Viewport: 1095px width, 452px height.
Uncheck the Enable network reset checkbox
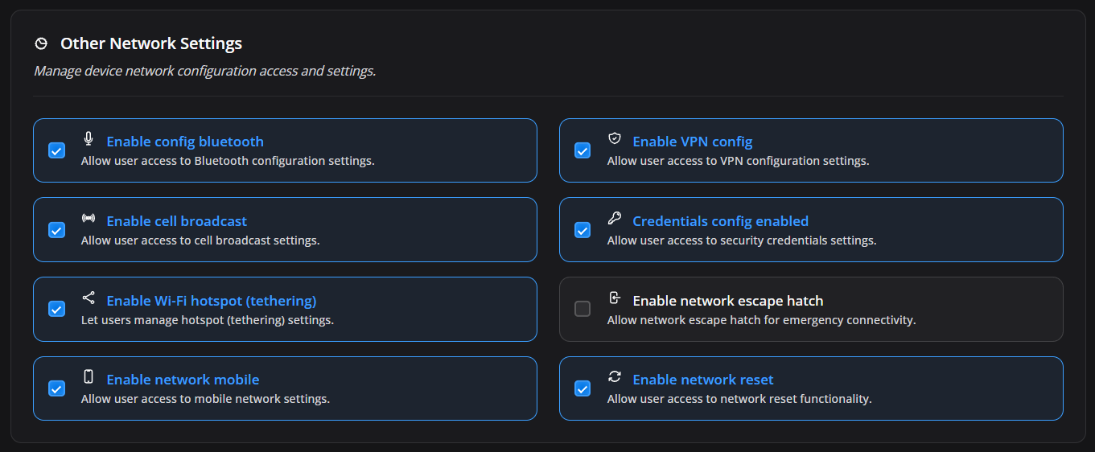pos(582,388)
